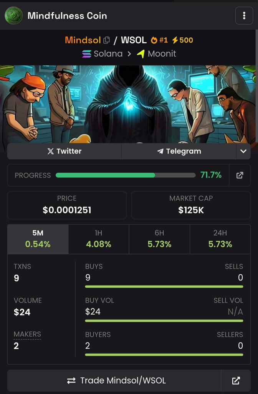Open the three-dot options menu
258x394 pixels.
244,15
